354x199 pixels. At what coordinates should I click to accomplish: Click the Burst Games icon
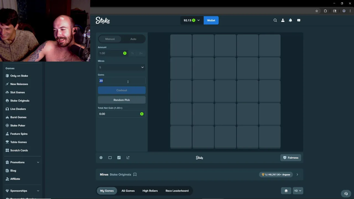(x=7, y=117)
